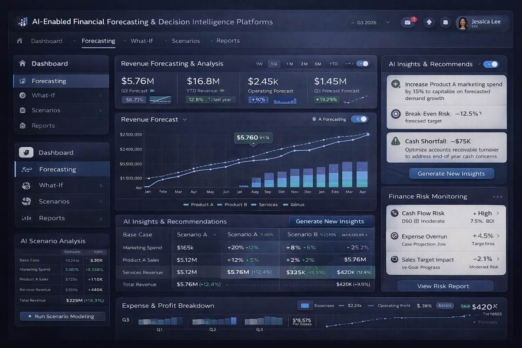Image resolution: width=522 pixels, height=348 pixels.
Task: Open the Reports tab in top navigation
Action: click(x=228, y=41)
